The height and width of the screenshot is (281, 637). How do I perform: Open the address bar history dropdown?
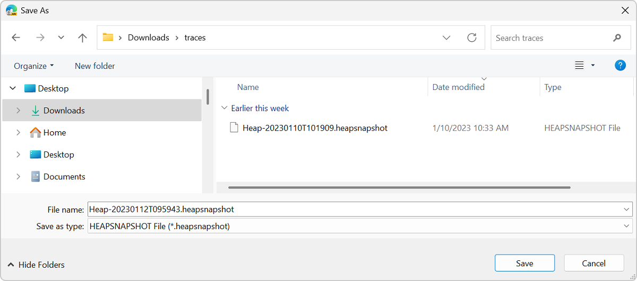pos(446,38)
